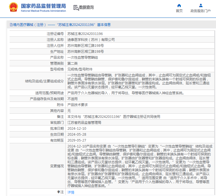Image resolution: width=216 pixels, height=196 pixels.
Task: Click the 生效日期 row label
Action: pyautogui.click(x=57, y=135)
